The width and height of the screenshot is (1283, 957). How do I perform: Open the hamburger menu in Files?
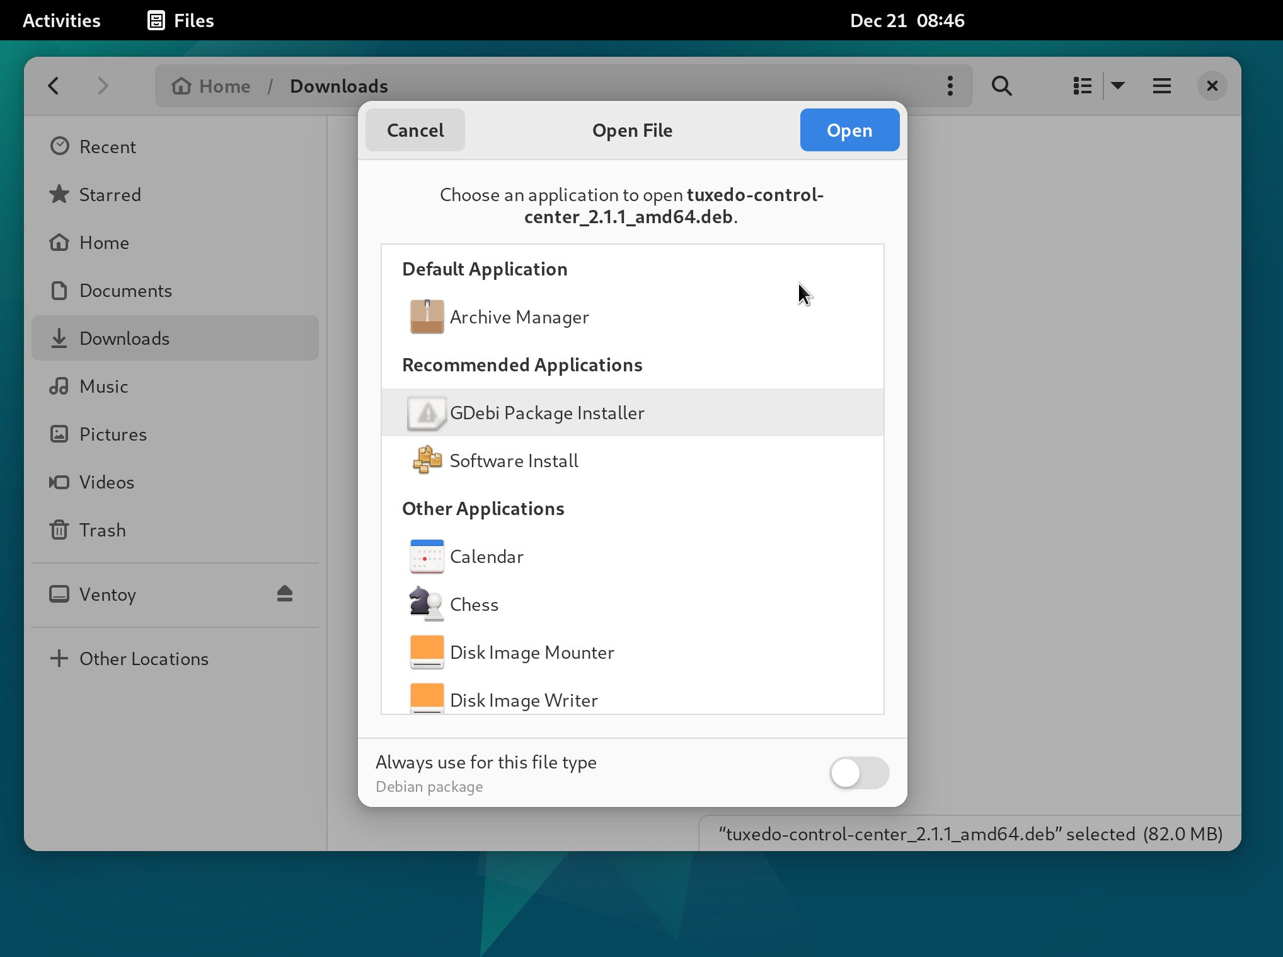tap(1161, 86)
